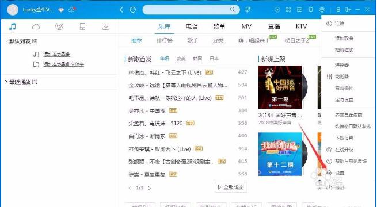The width and height of the screenshot is (377, 207).
Task: Open the skin shirt icon
Action: pos(311,10)
